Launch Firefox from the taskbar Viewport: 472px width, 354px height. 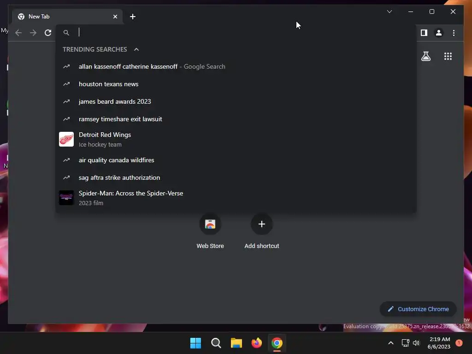click(256, 343)
